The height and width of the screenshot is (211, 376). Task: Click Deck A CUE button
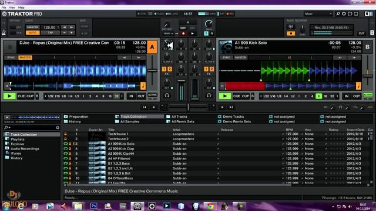21,96
